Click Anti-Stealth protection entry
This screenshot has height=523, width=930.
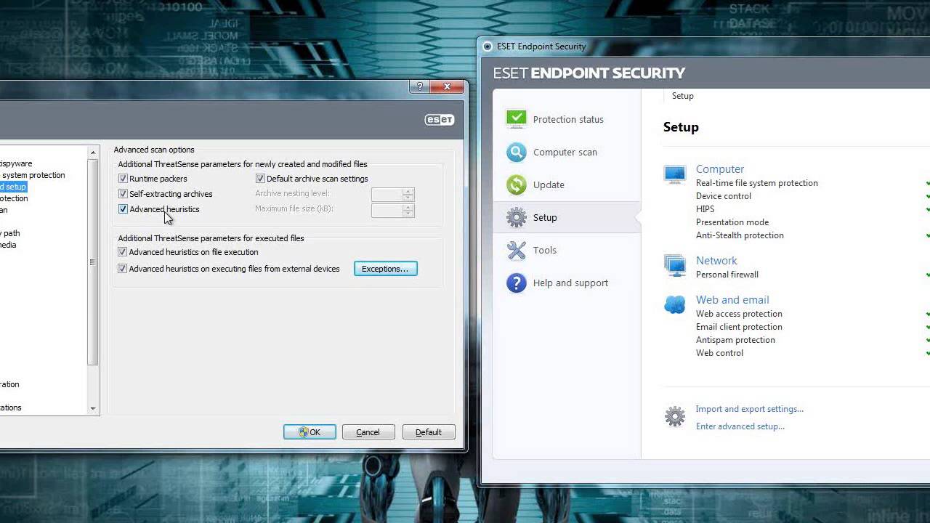coord(740,235)
